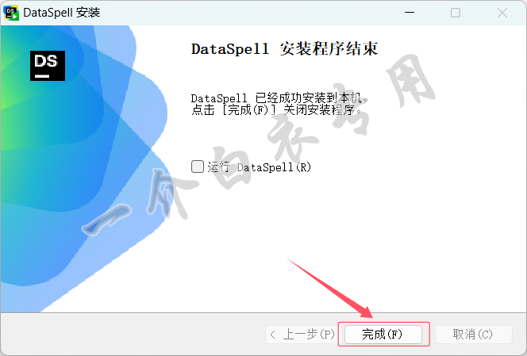
Task: Enable the 运行 DataSpell checkbox
Action: click(198, 167)
